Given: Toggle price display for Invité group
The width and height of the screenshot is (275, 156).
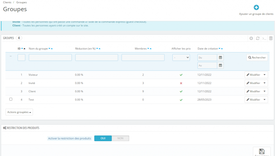Looking at the screenshot, I should click(181, 83).
